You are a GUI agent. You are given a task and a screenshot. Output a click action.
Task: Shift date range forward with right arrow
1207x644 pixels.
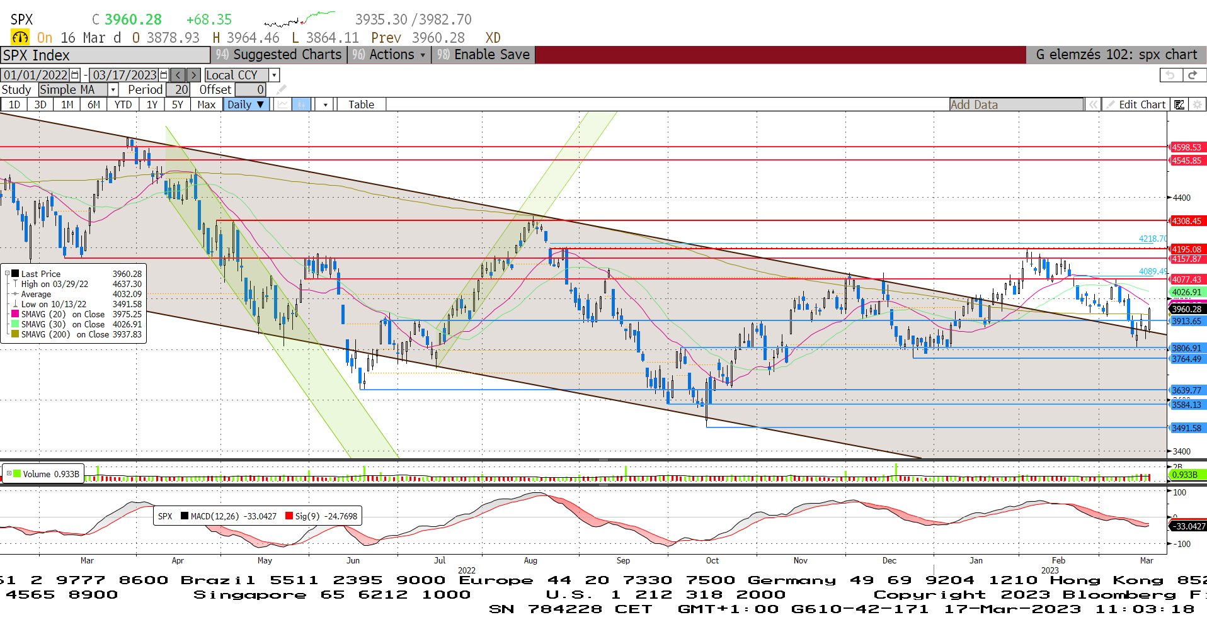click(x=193, y=75)
